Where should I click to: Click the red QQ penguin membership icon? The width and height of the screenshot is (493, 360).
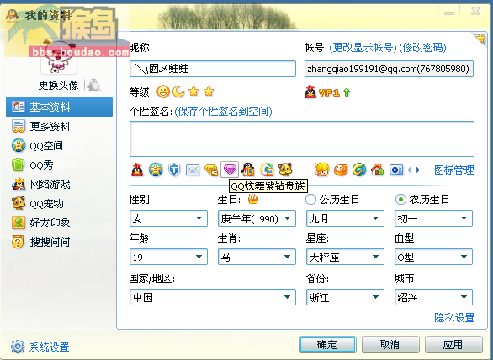coord(137,170)
